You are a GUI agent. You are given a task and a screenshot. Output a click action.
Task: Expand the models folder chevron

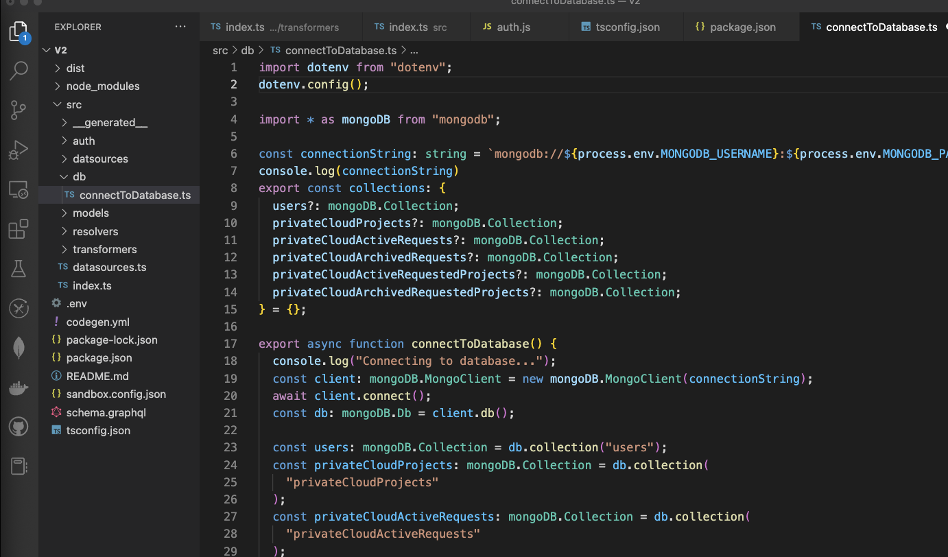pos(64,213)
